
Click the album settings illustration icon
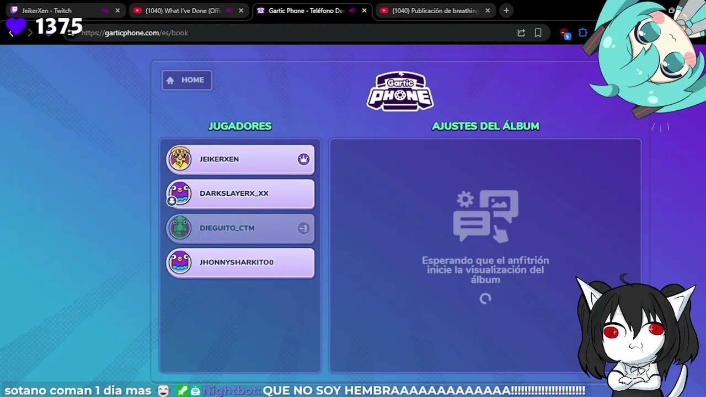point(485,216)
